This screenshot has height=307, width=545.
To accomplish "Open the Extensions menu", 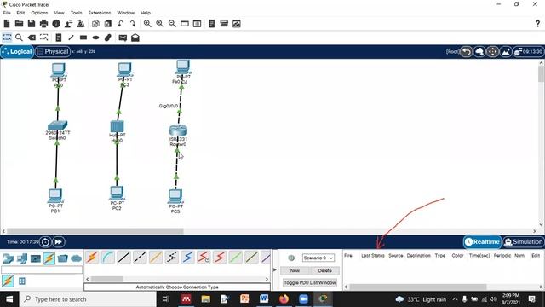I will tap(100, 13).
